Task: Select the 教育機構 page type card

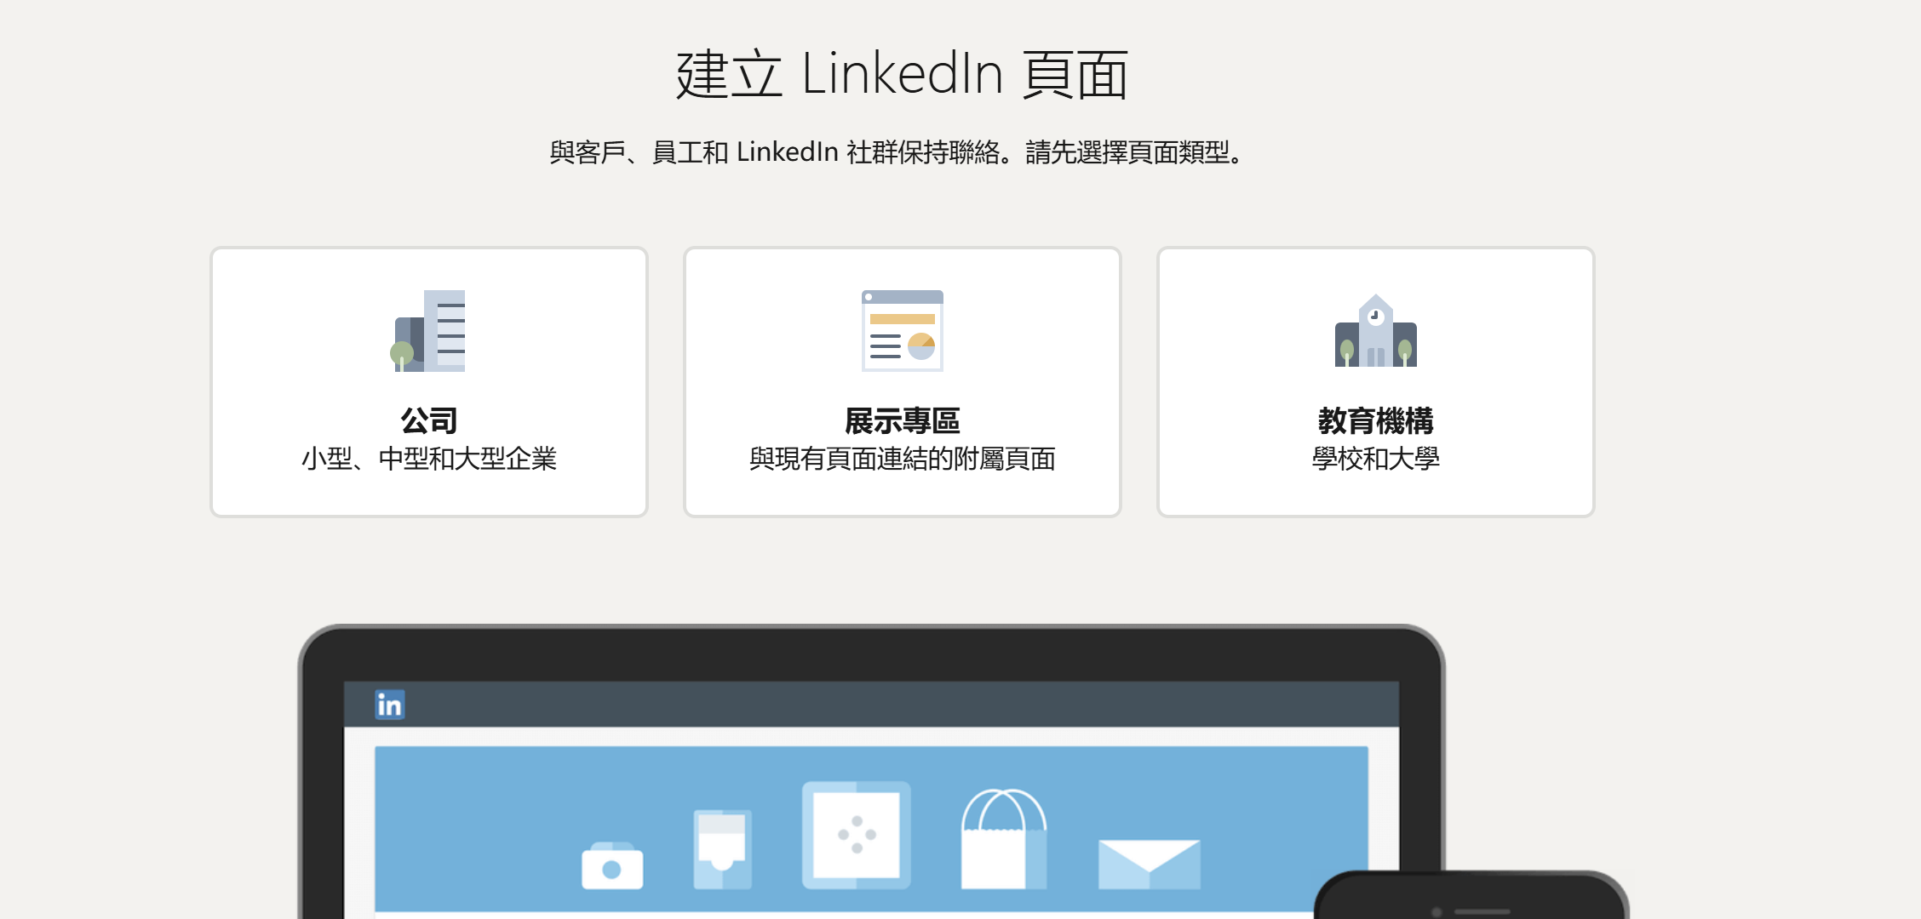Action: click(x=1374, y=382)
